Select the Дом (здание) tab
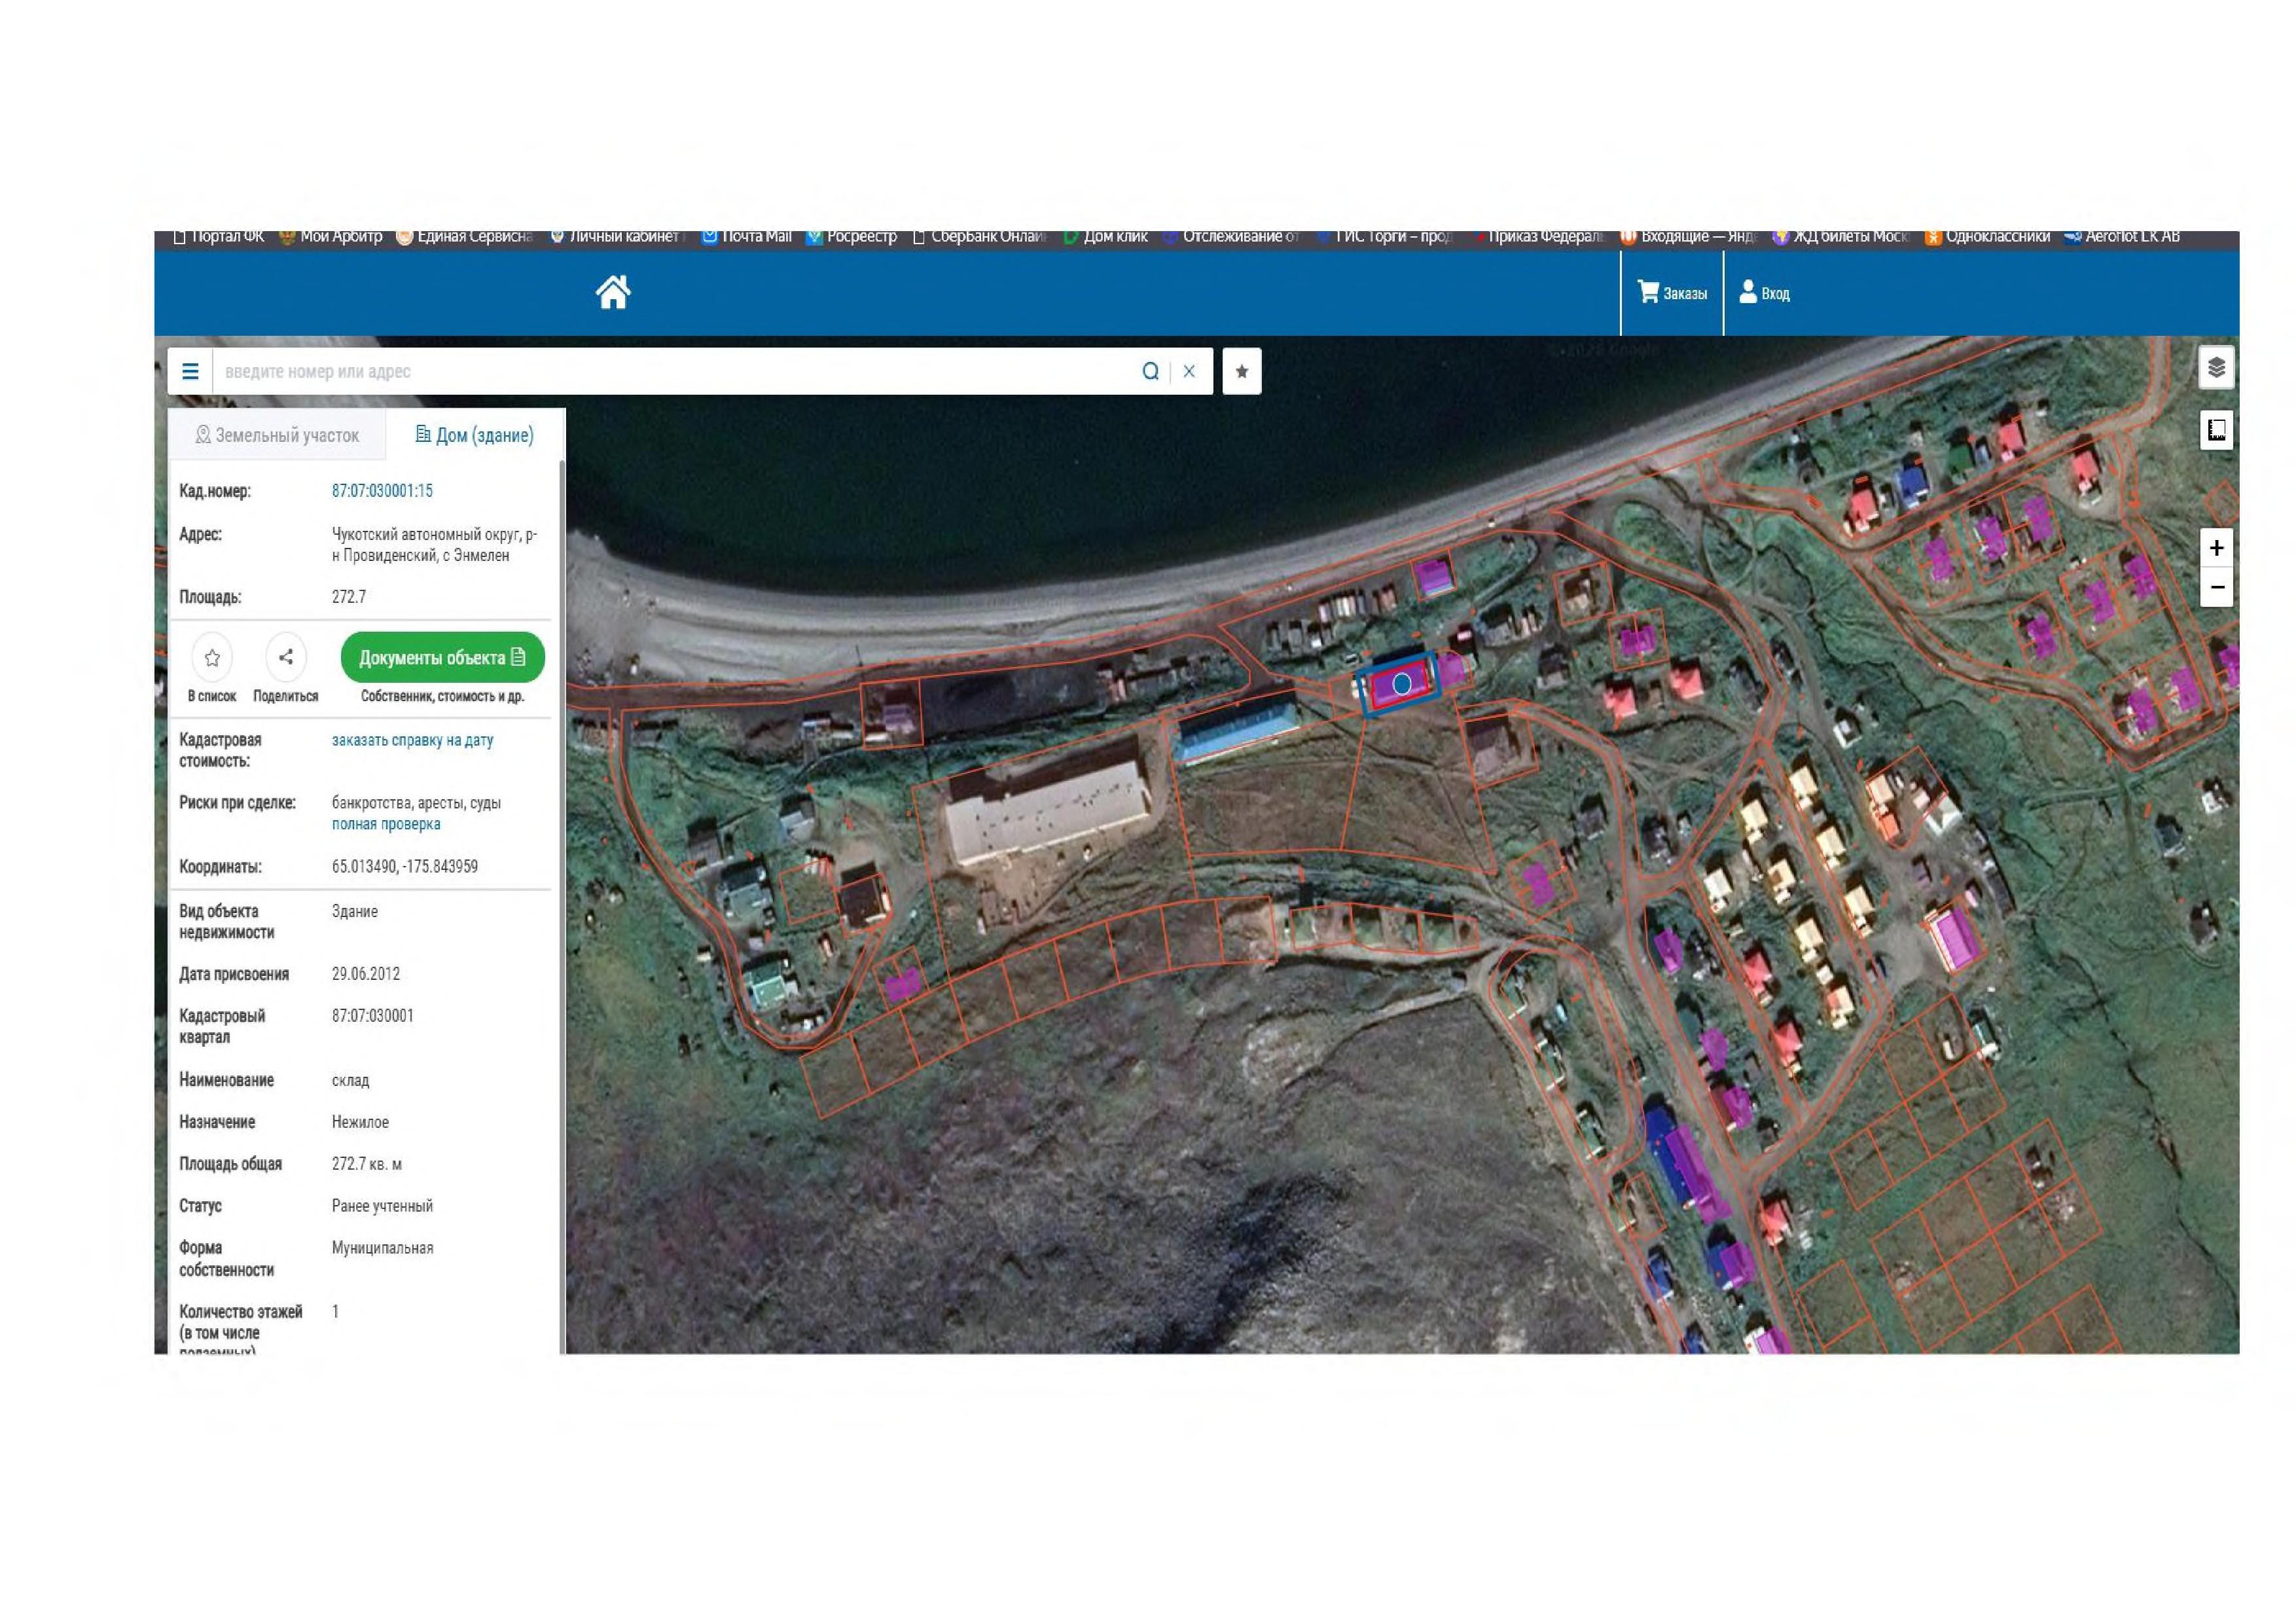 pyautogui.click(x=475, y=435)
